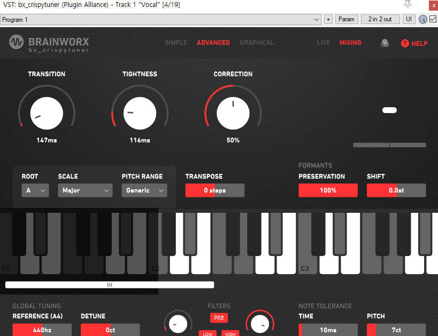Click the pin window icon
The width and height of the screenshot is (438, 336).
[x=408, y=4]
